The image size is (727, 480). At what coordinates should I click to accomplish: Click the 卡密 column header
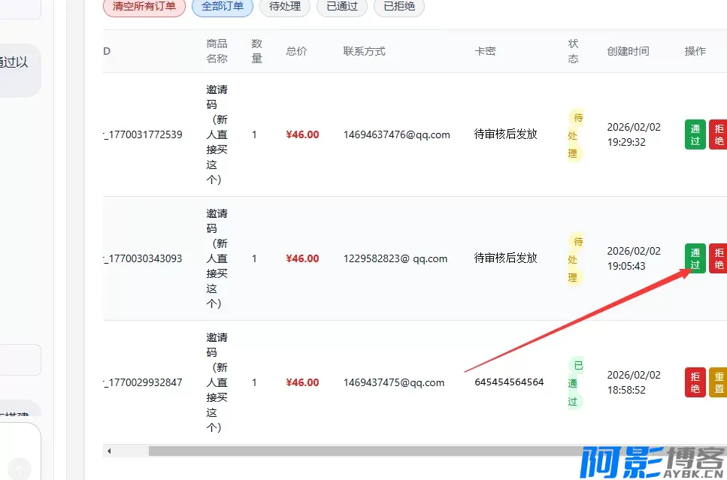485,51
